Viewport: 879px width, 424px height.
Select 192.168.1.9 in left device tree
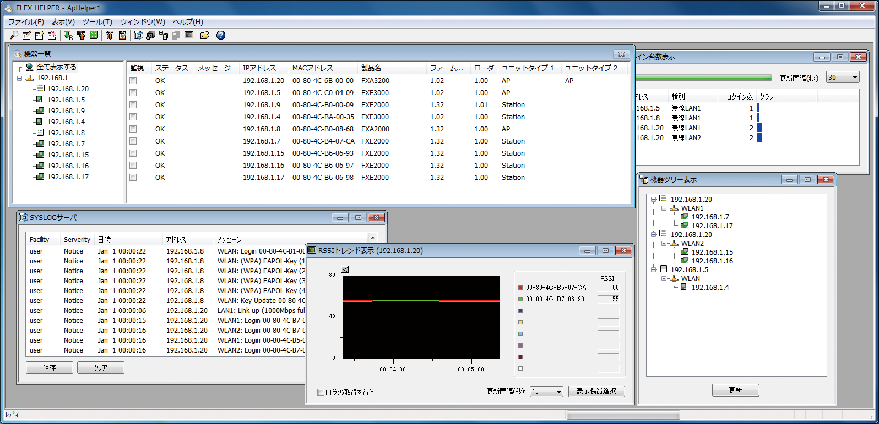point(66,111)
